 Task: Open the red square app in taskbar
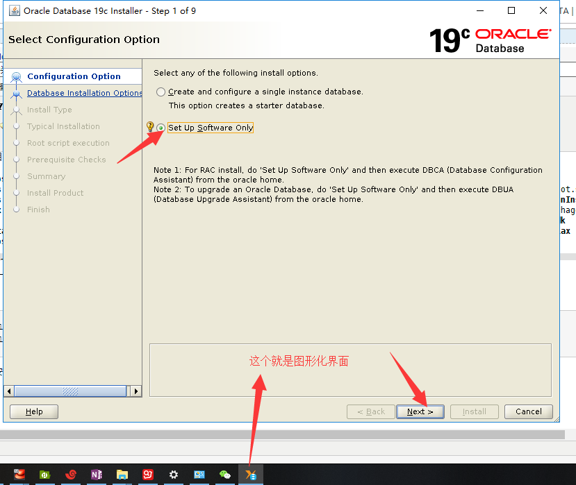coord(148,475)
